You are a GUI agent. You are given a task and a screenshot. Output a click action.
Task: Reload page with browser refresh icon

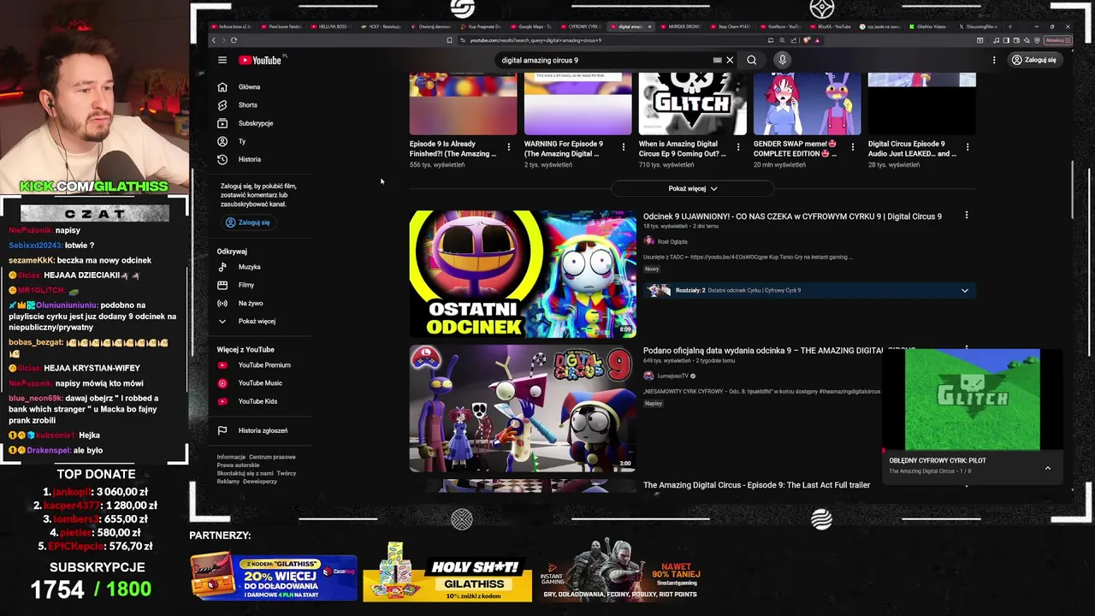coord(234,40)
